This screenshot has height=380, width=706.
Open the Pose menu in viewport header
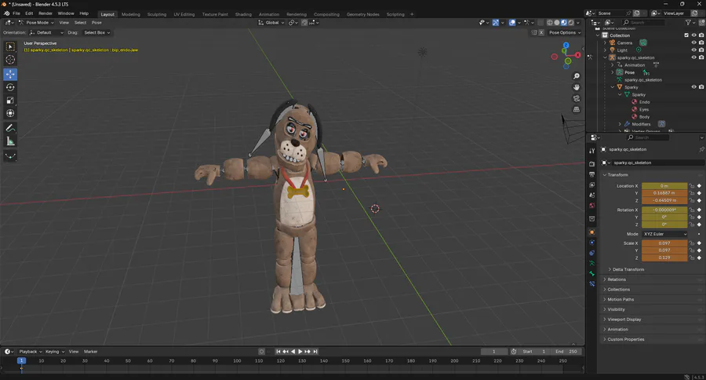(96, 23)
